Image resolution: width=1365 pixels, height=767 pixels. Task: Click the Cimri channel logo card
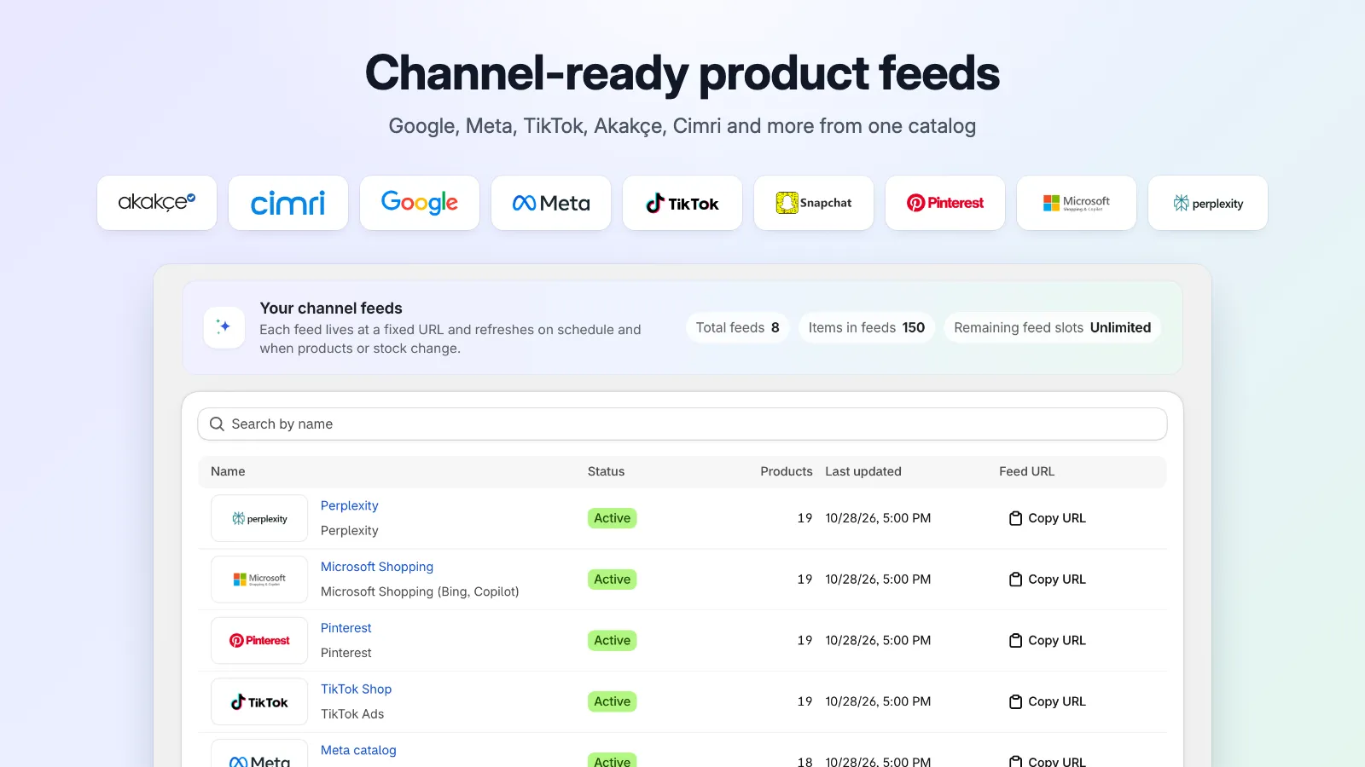tap(288, 203)
